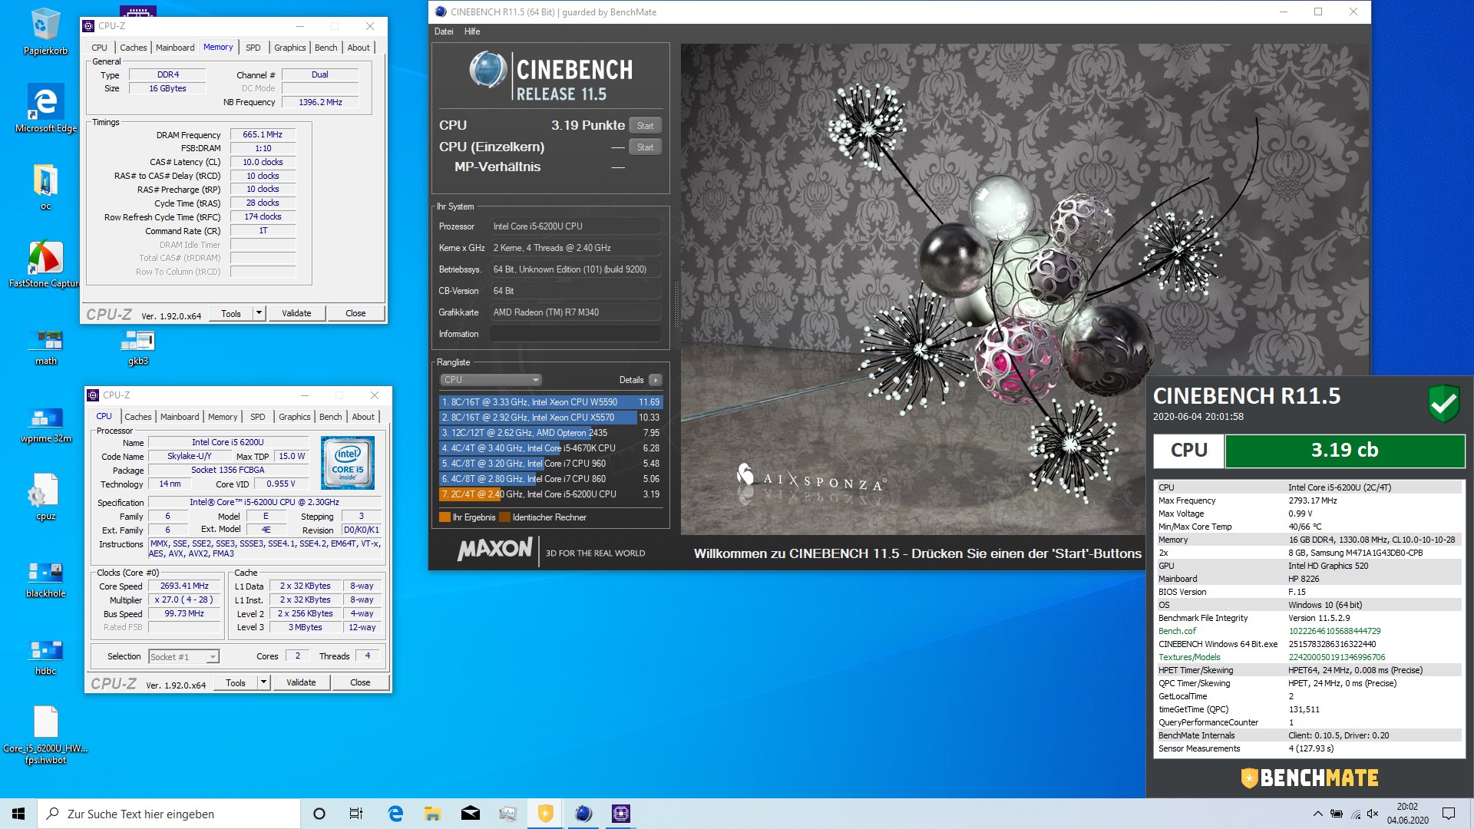The width and height of the screenshot is (1474, 829).
Task: Click the Cinebench Information text field
Action: coord(575,334)
